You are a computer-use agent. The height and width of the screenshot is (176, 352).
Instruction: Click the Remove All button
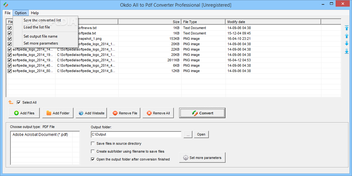click(x=158, y=113)
